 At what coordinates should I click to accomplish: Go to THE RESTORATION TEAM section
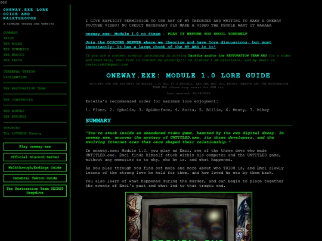tap(24, 88)
